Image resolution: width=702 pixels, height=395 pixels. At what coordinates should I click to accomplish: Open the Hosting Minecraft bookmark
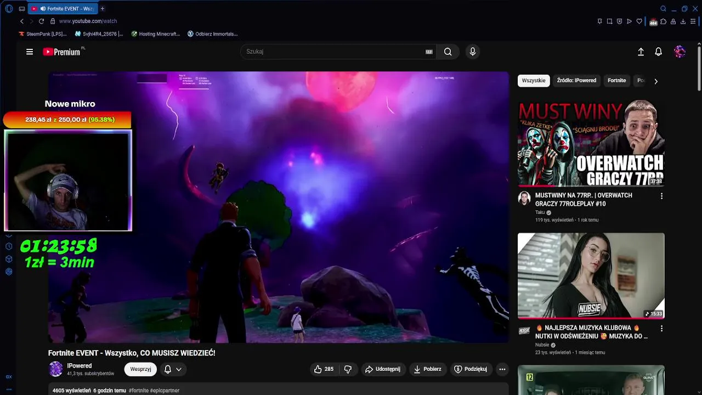(x=156, y=34)
